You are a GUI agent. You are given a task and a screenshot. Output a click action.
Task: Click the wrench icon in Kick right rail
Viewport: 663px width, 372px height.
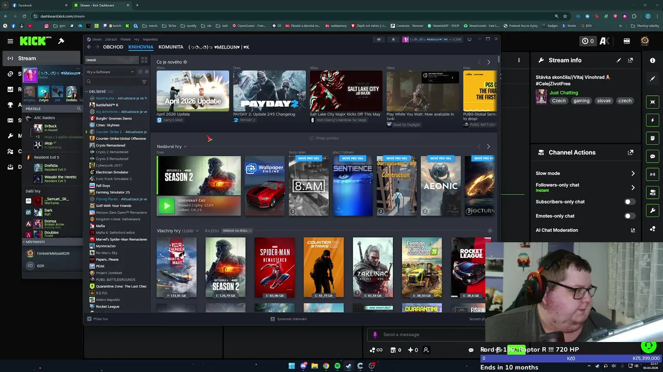click(653, 210)
